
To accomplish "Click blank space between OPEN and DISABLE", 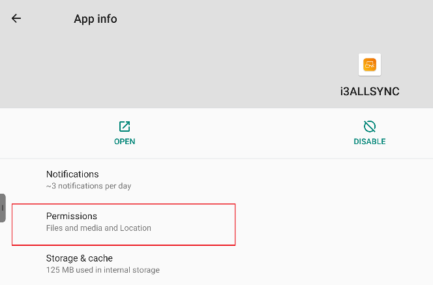I will point(248,133).
